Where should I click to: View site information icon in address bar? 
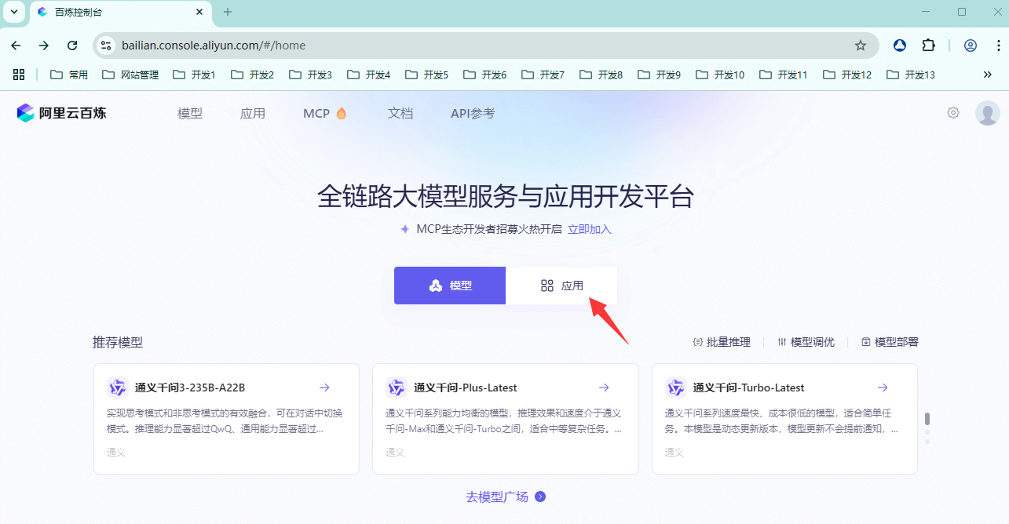[106, 45]
